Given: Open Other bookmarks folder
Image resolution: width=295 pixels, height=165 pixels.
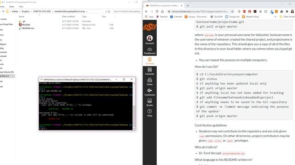Looking at the screenshot, I should (287, 16).
